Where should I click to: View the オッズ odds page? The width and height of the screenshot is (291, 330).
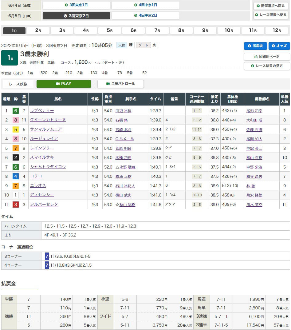pyautogui.click(x=279, y=46)
